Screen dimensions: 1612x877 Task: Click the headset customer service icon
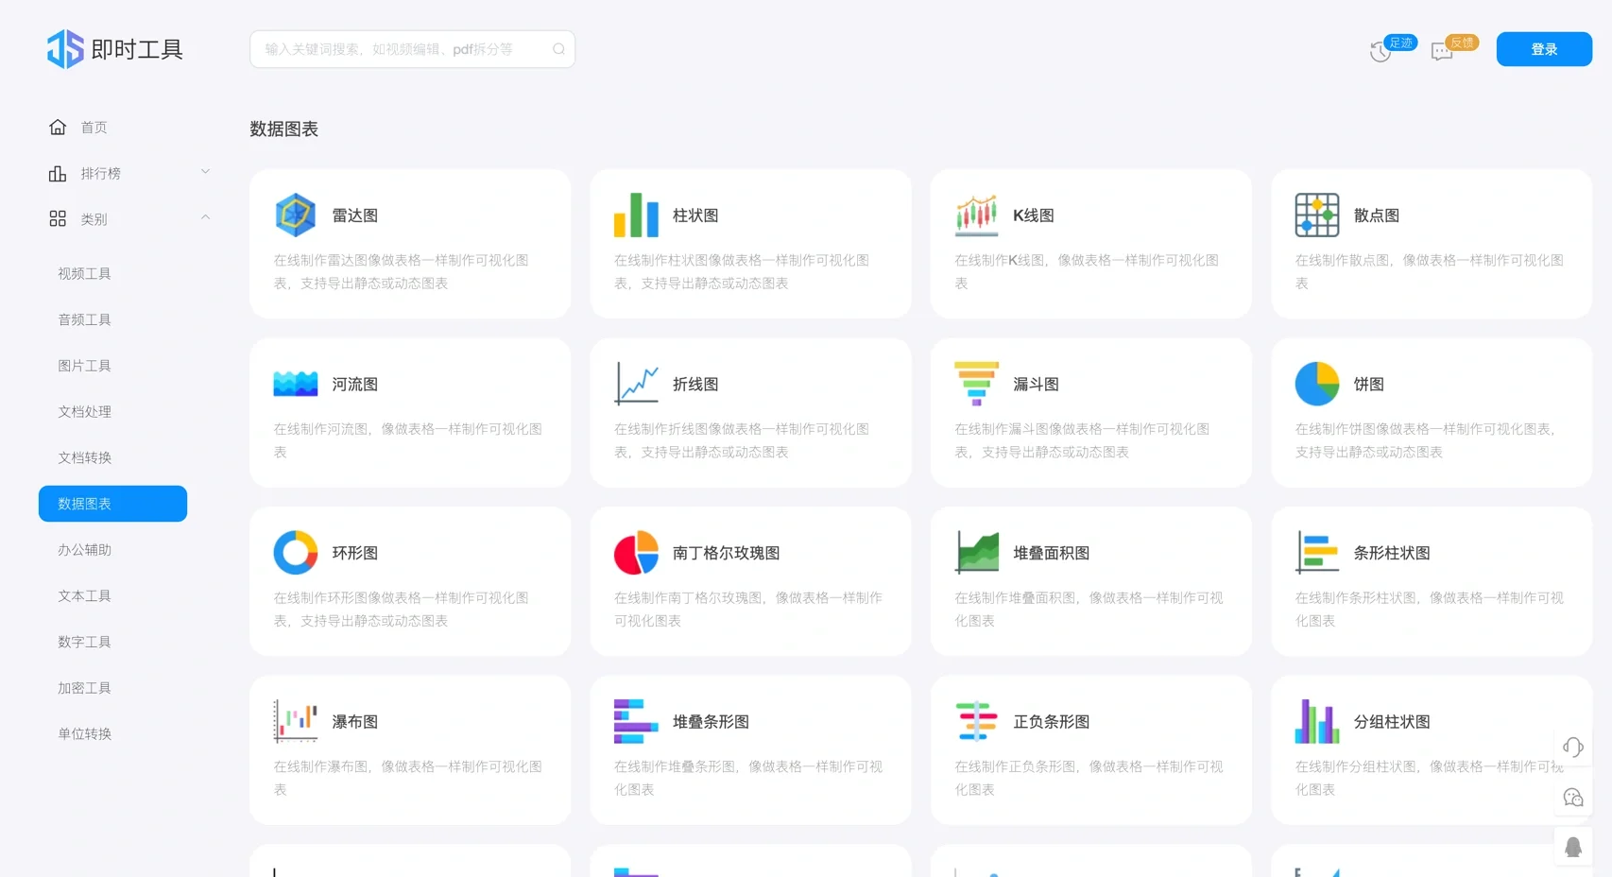click(1573, 747)
